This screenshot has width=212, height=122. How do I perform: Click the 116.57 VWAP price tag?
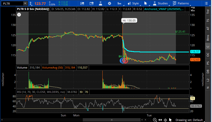tap(195, 52)
